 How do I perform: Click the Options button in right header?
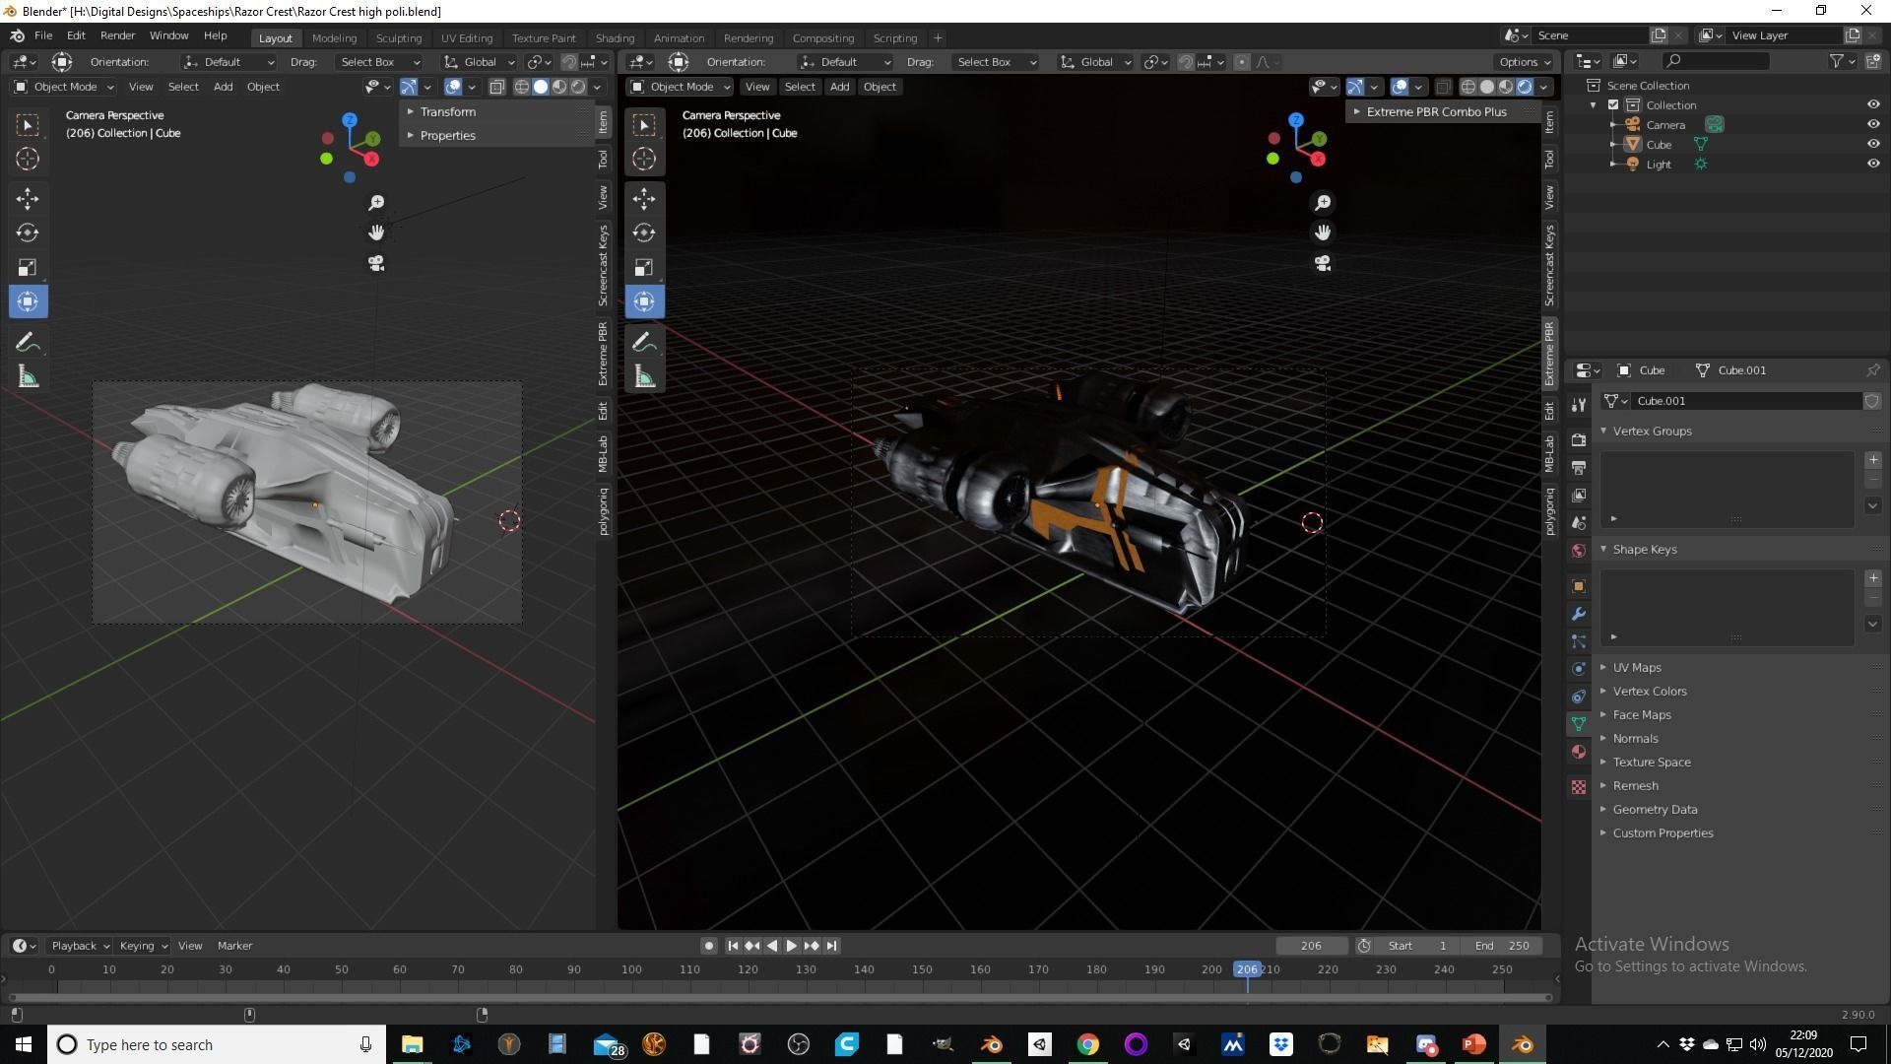point(1525,62)
